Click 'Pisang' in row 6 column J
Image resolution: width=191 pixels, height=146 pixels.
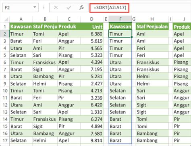(x=182, y=63)
